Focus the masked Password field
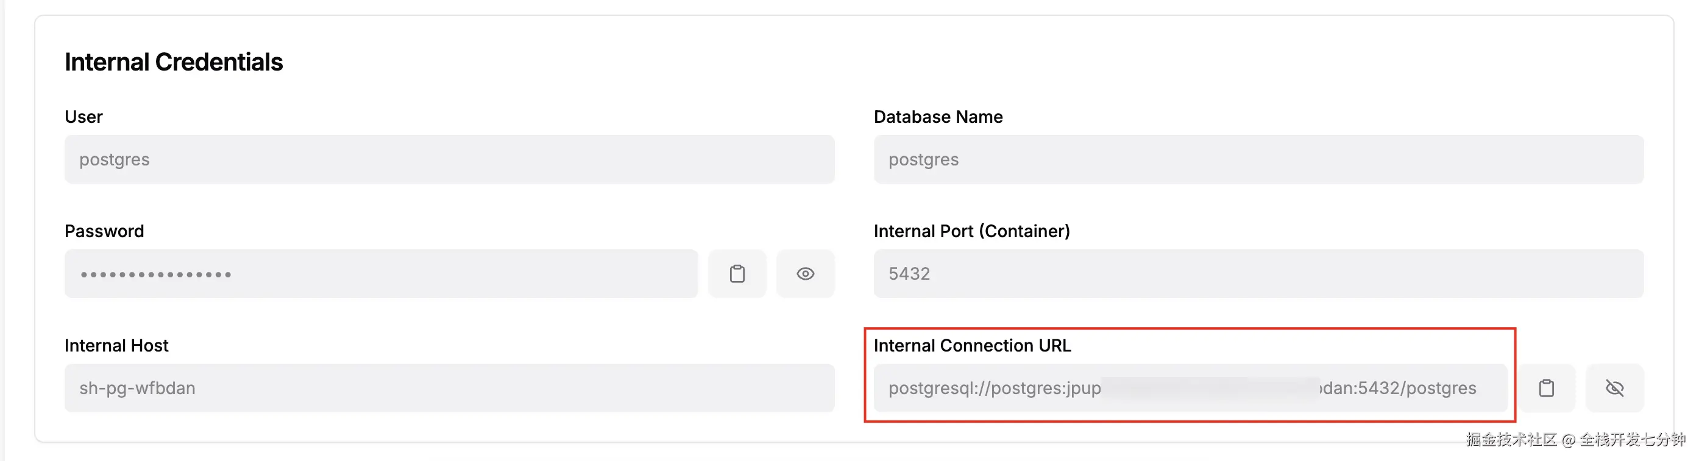This screenshot has width=1699, height=461. 380,273
